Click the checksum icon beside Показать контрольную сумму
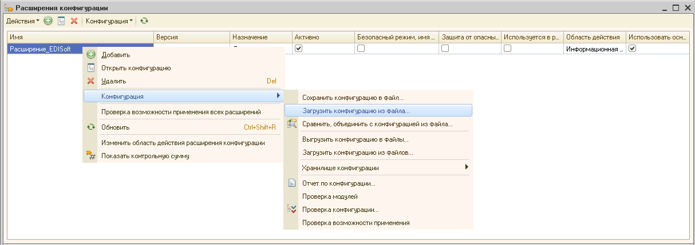Image resolution: width=695 pixels, height=245 pixels. point(90,156)
